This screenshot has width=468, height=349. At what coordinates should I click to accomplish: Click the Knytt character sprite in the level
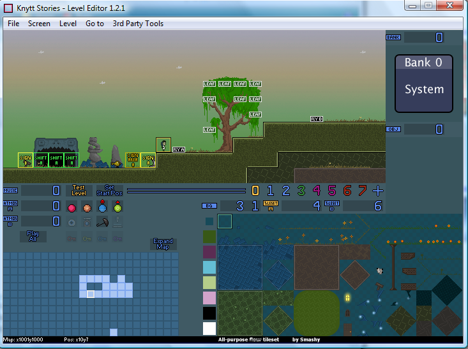pos(163,145)
